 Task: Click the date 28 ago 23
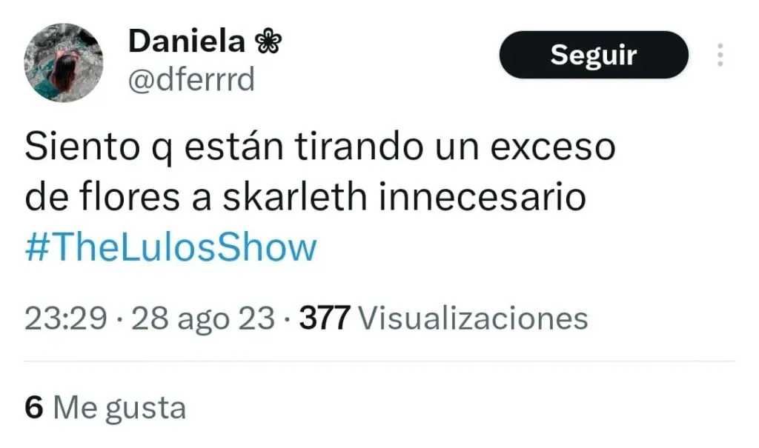click(x=203, y=319)
